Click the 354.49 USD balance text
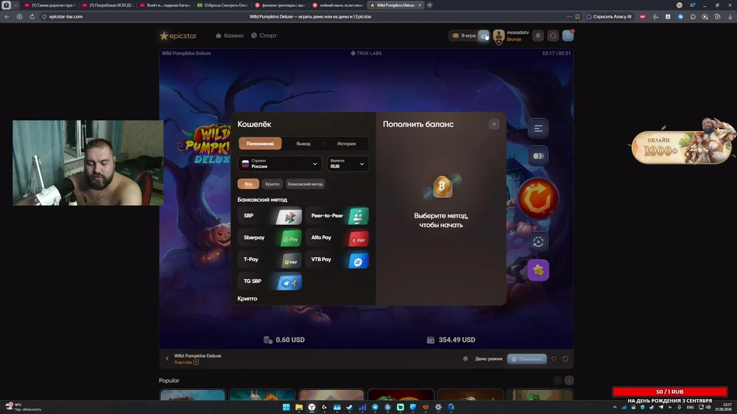The width and height of the screenshot is (737, 414). [457, 340]
